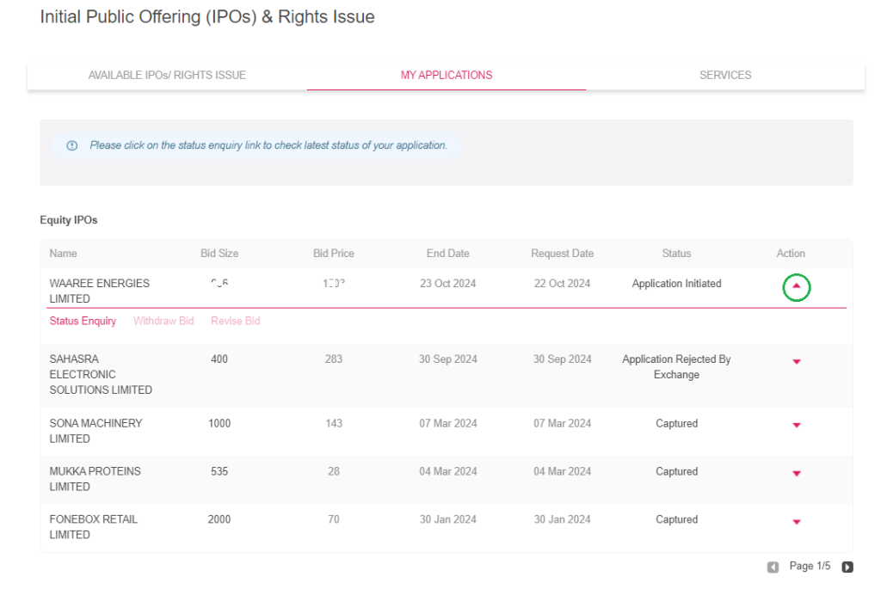The height and width of the screenshot is (589, 881).
Task: Click the Page 1/5 indicator
Action: pyautogui.click(x=810, y=566)
